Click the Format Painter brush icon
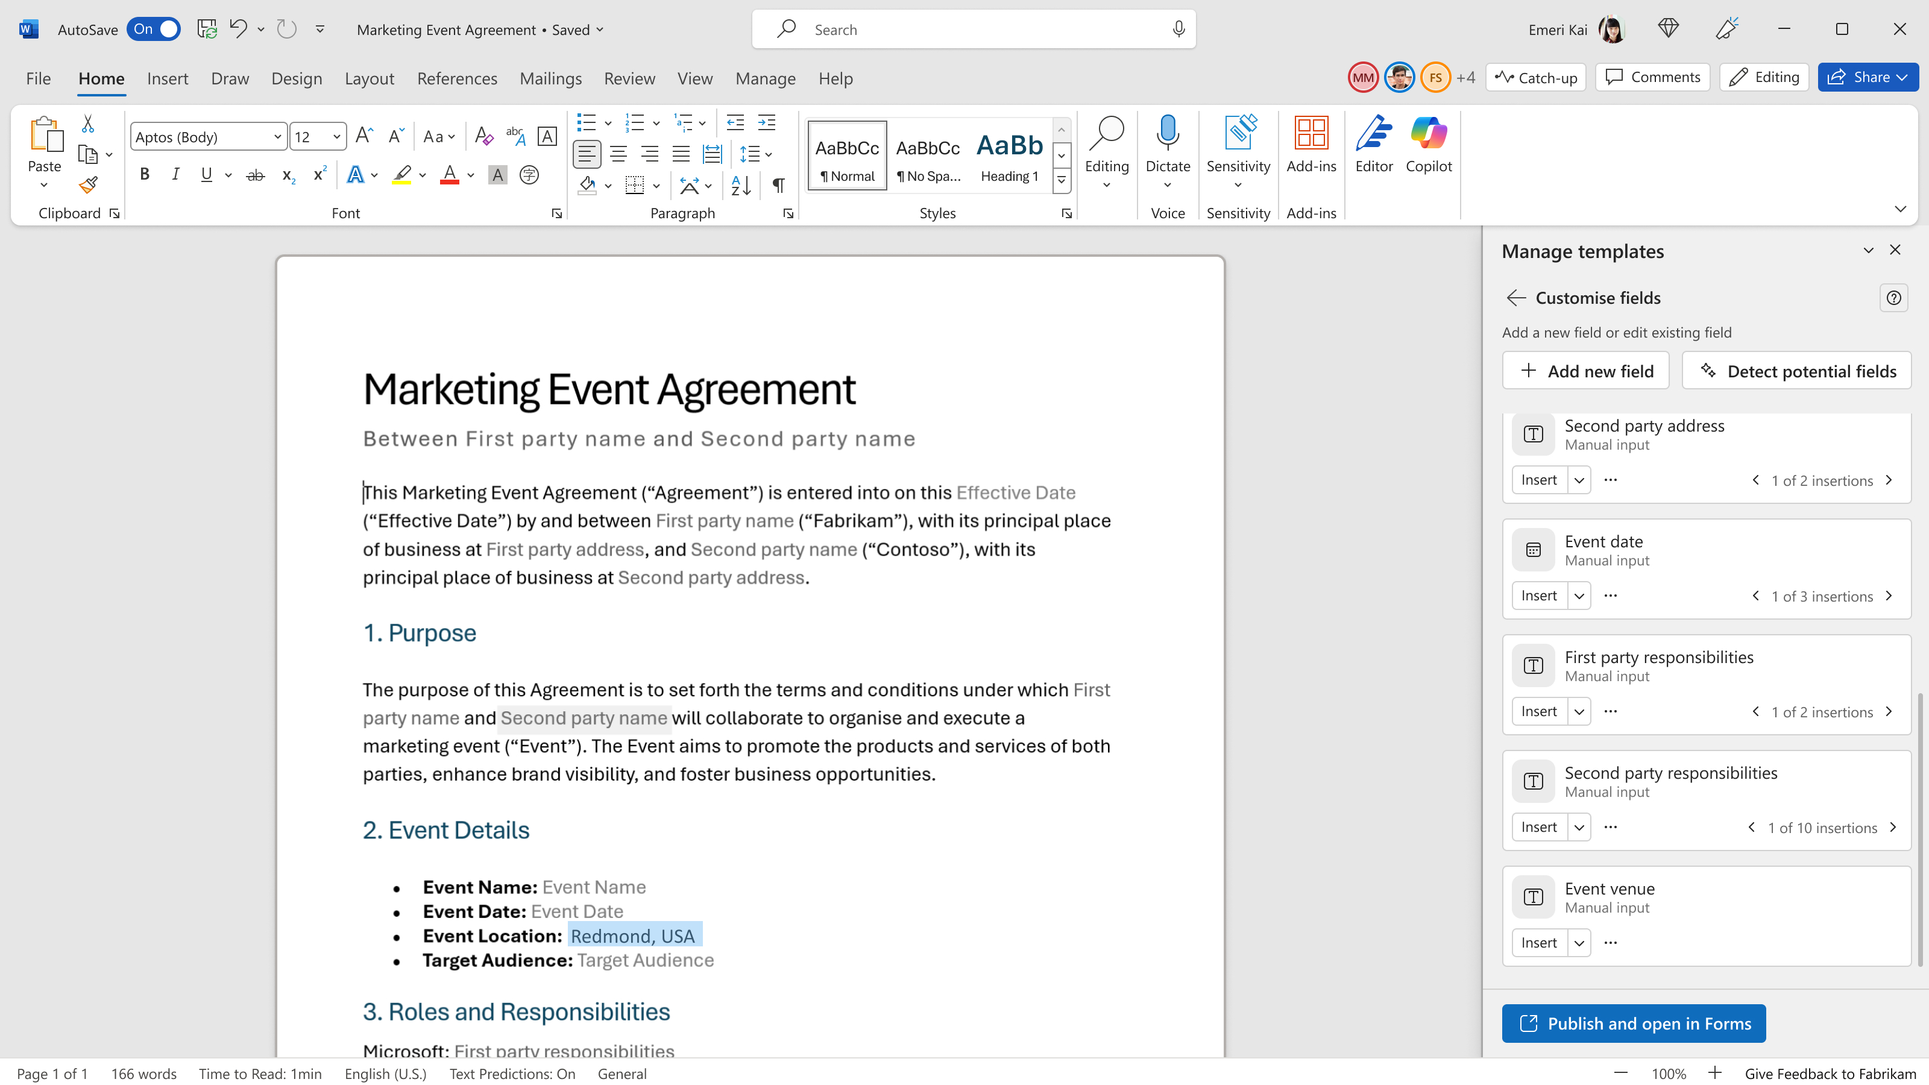Screen dimensions: 1929x1085 [89, 185]
